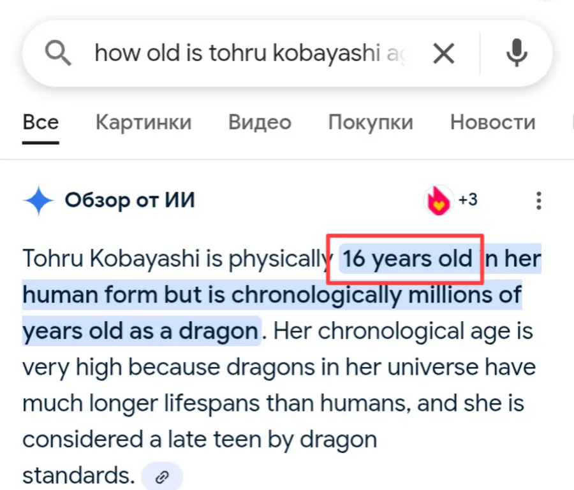Click the 'Tohru Kobayashi is physically' text
Image resolution: width=574 pixels, height=490 pixels.
pyautogui.click(x=178, y=259)
